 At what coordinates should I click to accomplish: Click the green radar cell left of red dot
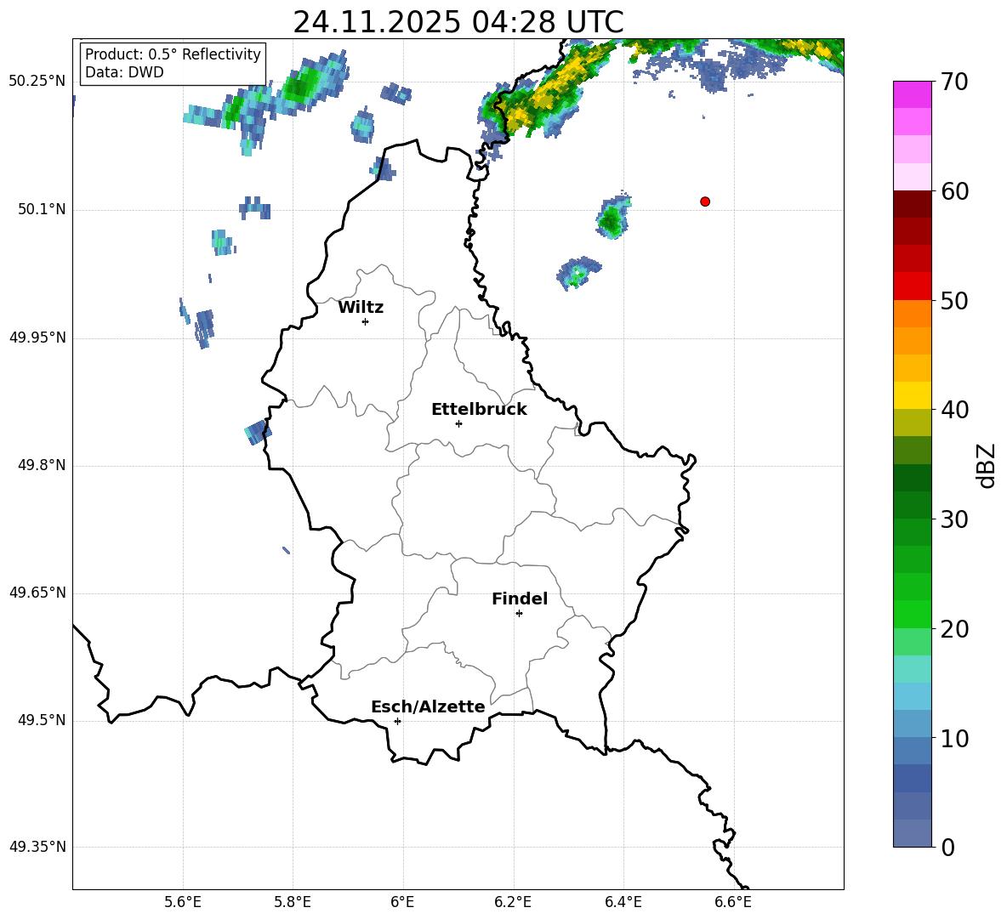(612, 216)
